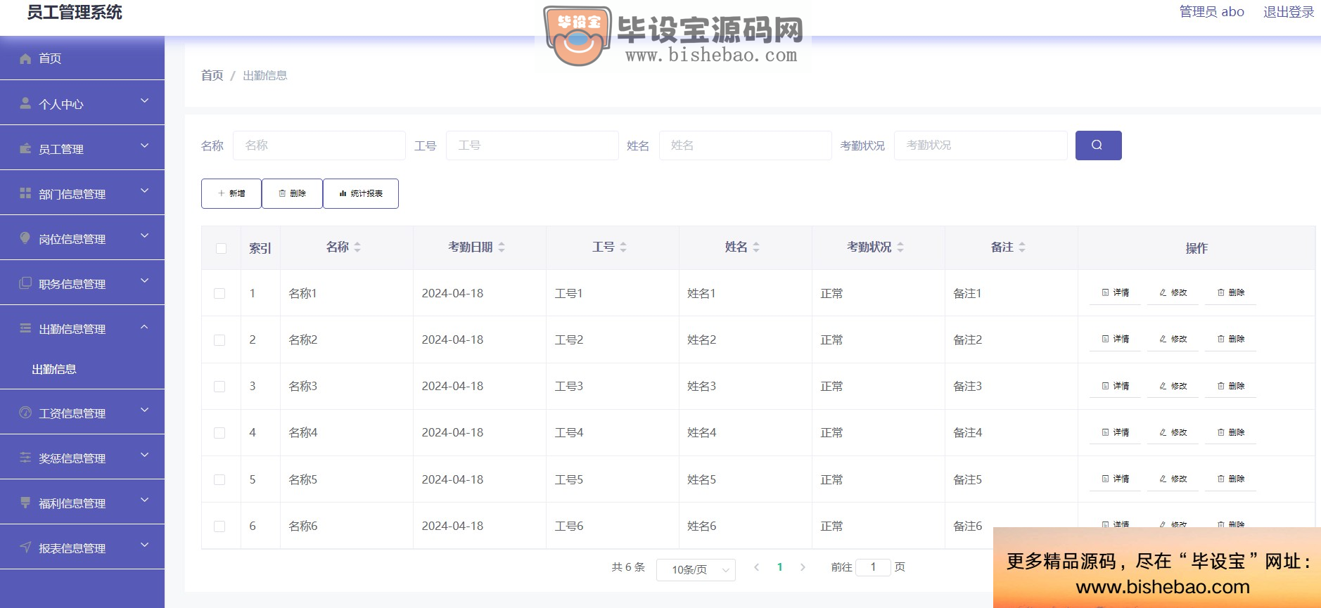Click the home icon in sidebar
Viewport: 1321px width, 608px height.
pyautogui.click(x=25, y=58)
